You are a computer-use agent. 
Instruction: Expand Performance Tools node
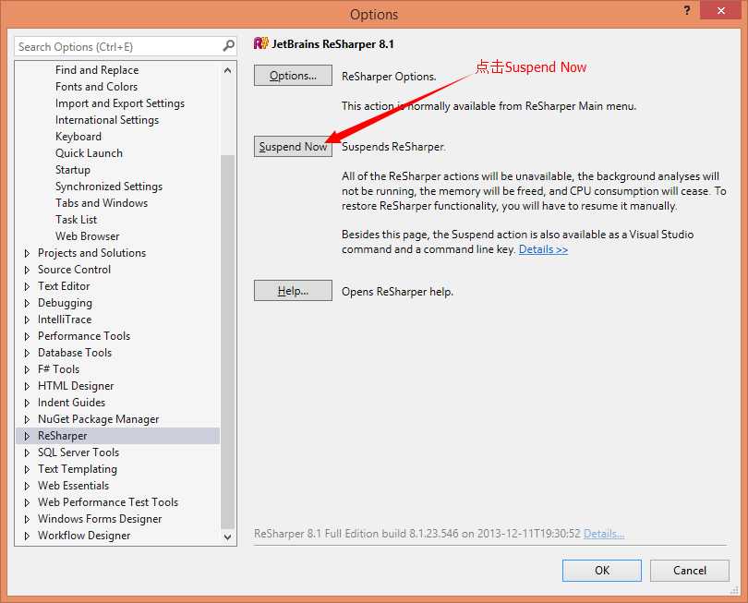click(27, 336)
